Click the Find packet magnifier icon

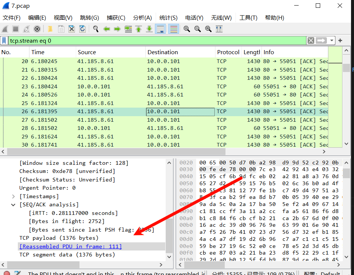pos(96,29)
